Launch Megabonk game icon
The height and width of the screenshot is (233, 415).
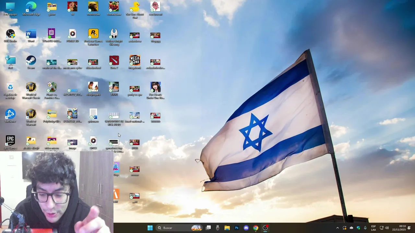click(x=135, y=62)
